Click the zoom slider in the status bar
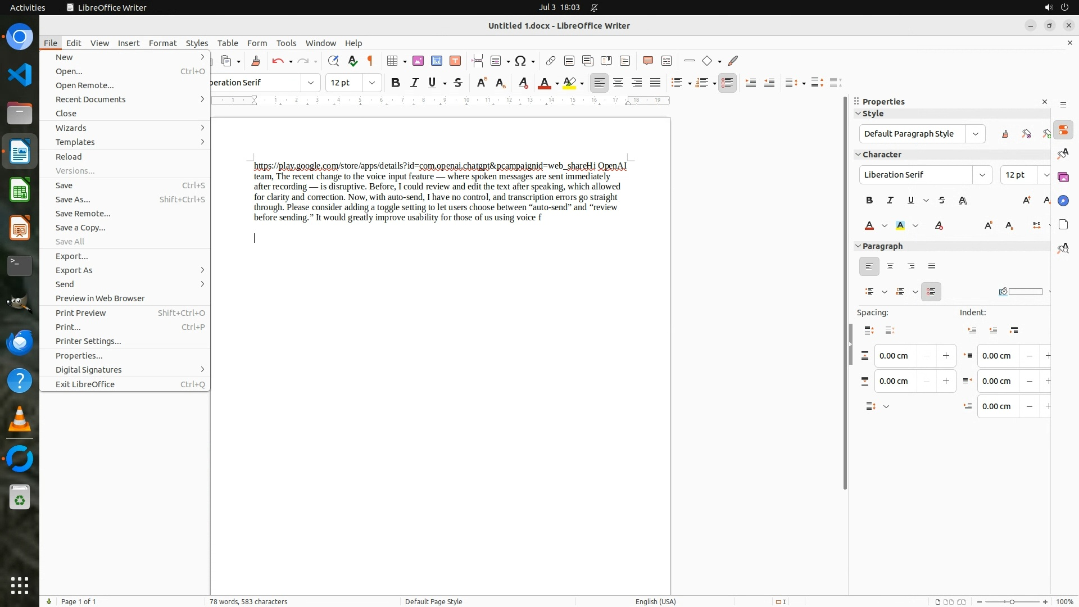 (1012, 601)
